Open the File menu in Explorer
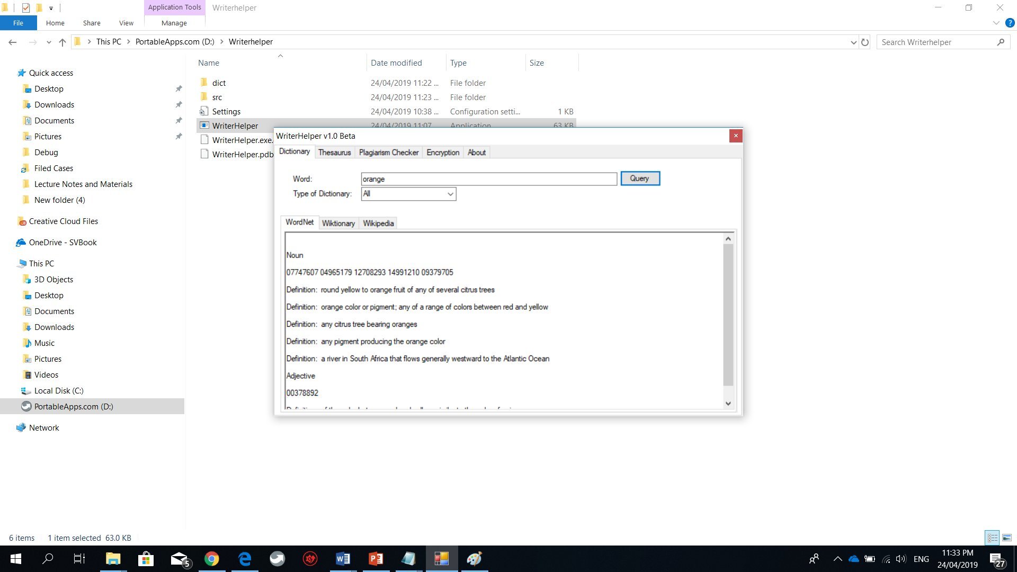The image size is (1017, 572). tap(18, 23)
